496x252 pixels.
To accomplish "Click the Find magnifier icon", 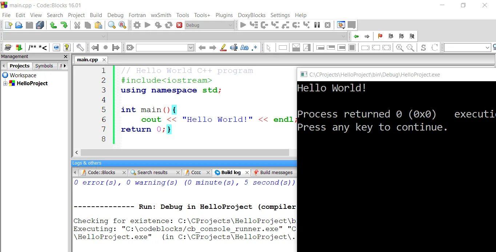I will pos(112,25).
